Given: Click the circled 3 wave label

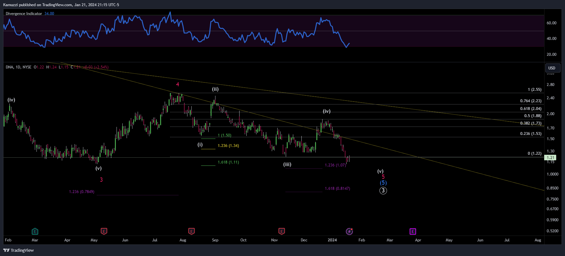Looking at the screenshot, I should pyautogui.click(x=383, y=190).
